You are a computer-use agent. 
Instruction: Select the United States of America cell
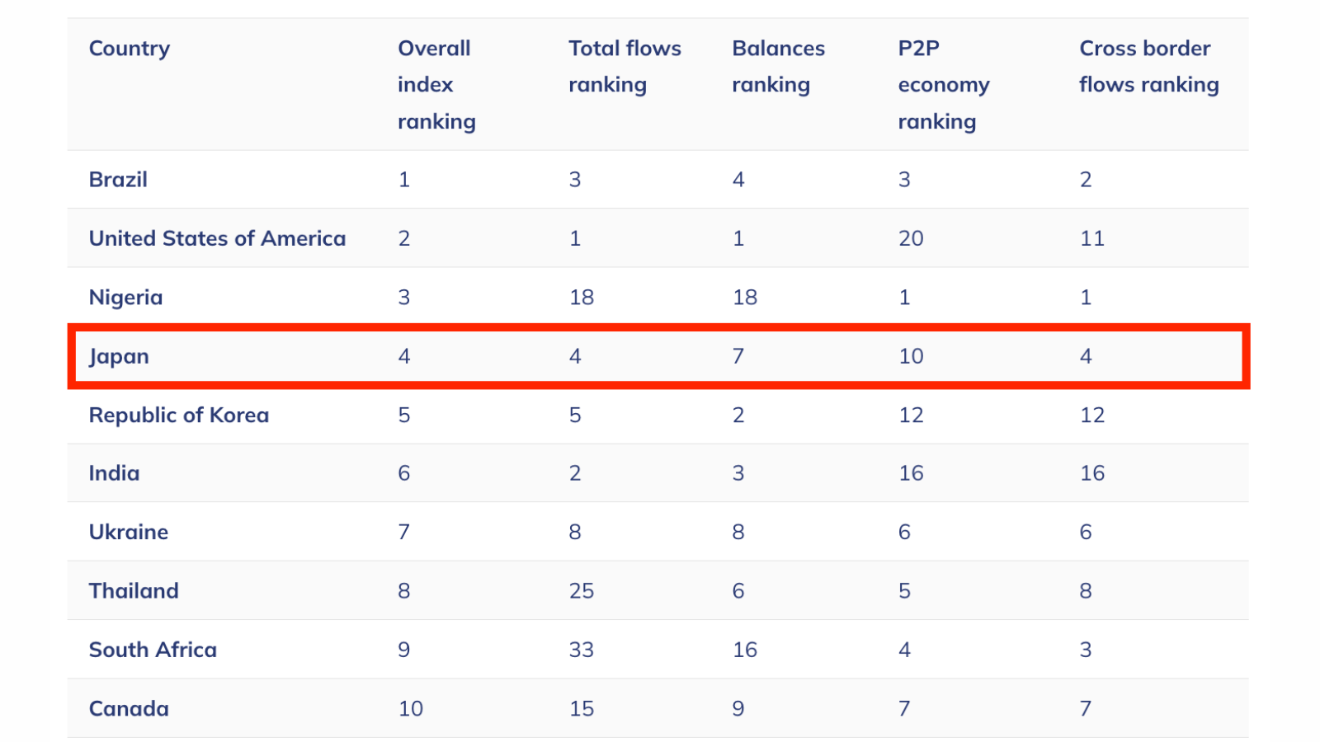pos(218,238)
